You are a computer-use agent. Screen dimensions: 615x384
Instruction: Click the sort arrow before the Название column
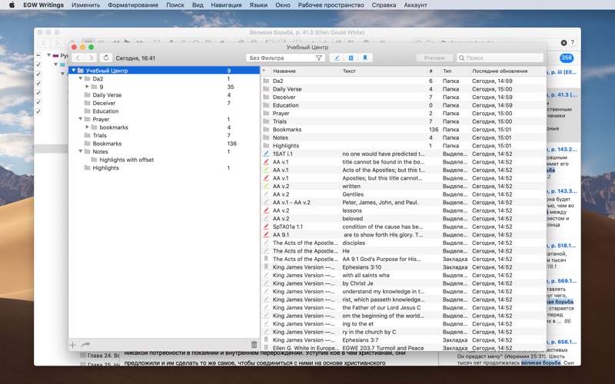pos(264,71)
